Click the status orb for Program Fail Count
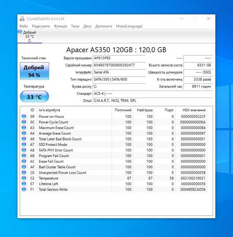Viewport: 233px width, 237px height. [x=24, y=156]
